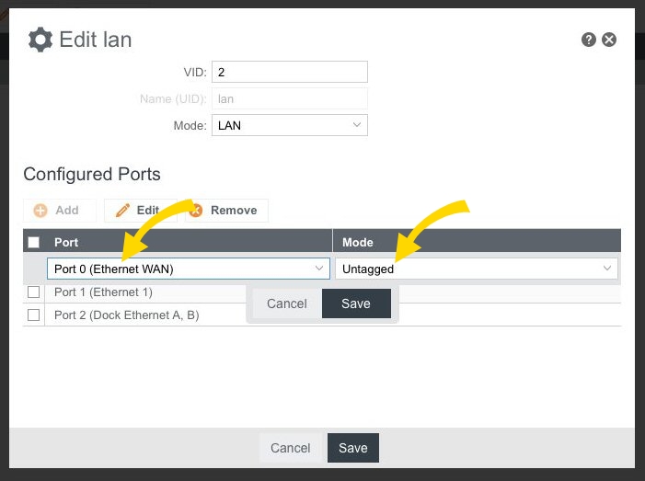
Task: Click into the VID input field
Action: click(x=289, y=72)
